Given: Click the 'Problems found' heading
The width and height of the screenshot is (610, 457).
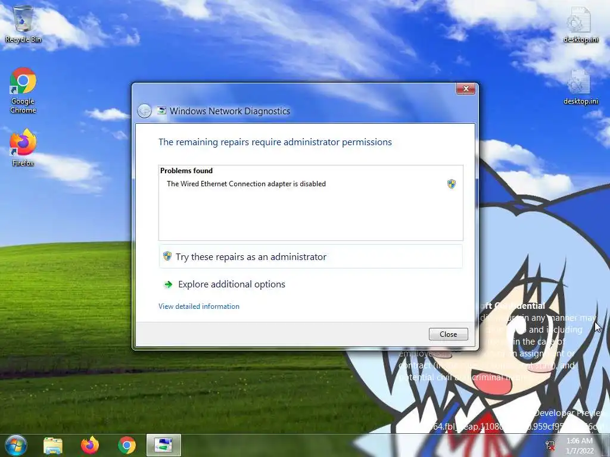Looking at the screenshot, I should click(x=186, y=171).
